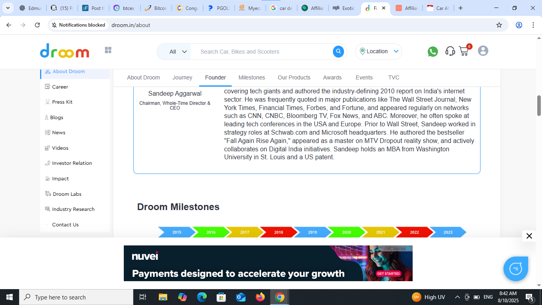This screenshot has width=542, height=305.
Task: Open Firefox from taskbar
Action: tap(260, 297)
